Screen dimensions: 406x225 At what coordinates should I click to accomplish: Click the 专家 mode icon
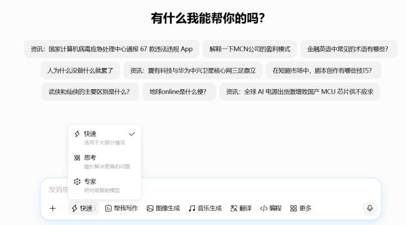[x=77, y=181]
